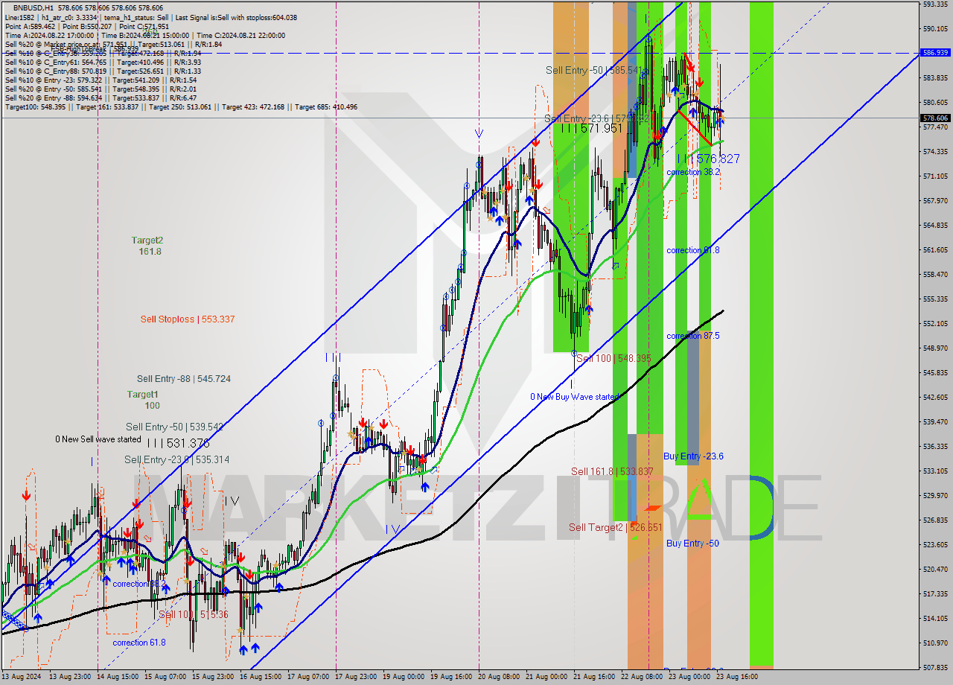
Task: Click the '0 New Buy Wave started' label
Action: click(x=574, y=397)
